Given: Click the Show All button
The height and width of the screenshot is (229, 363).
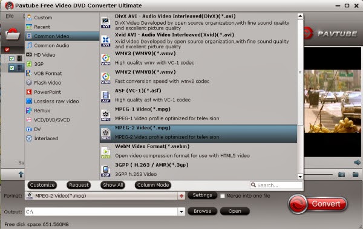Looking at the screenshot, I should tap(113, 185).
